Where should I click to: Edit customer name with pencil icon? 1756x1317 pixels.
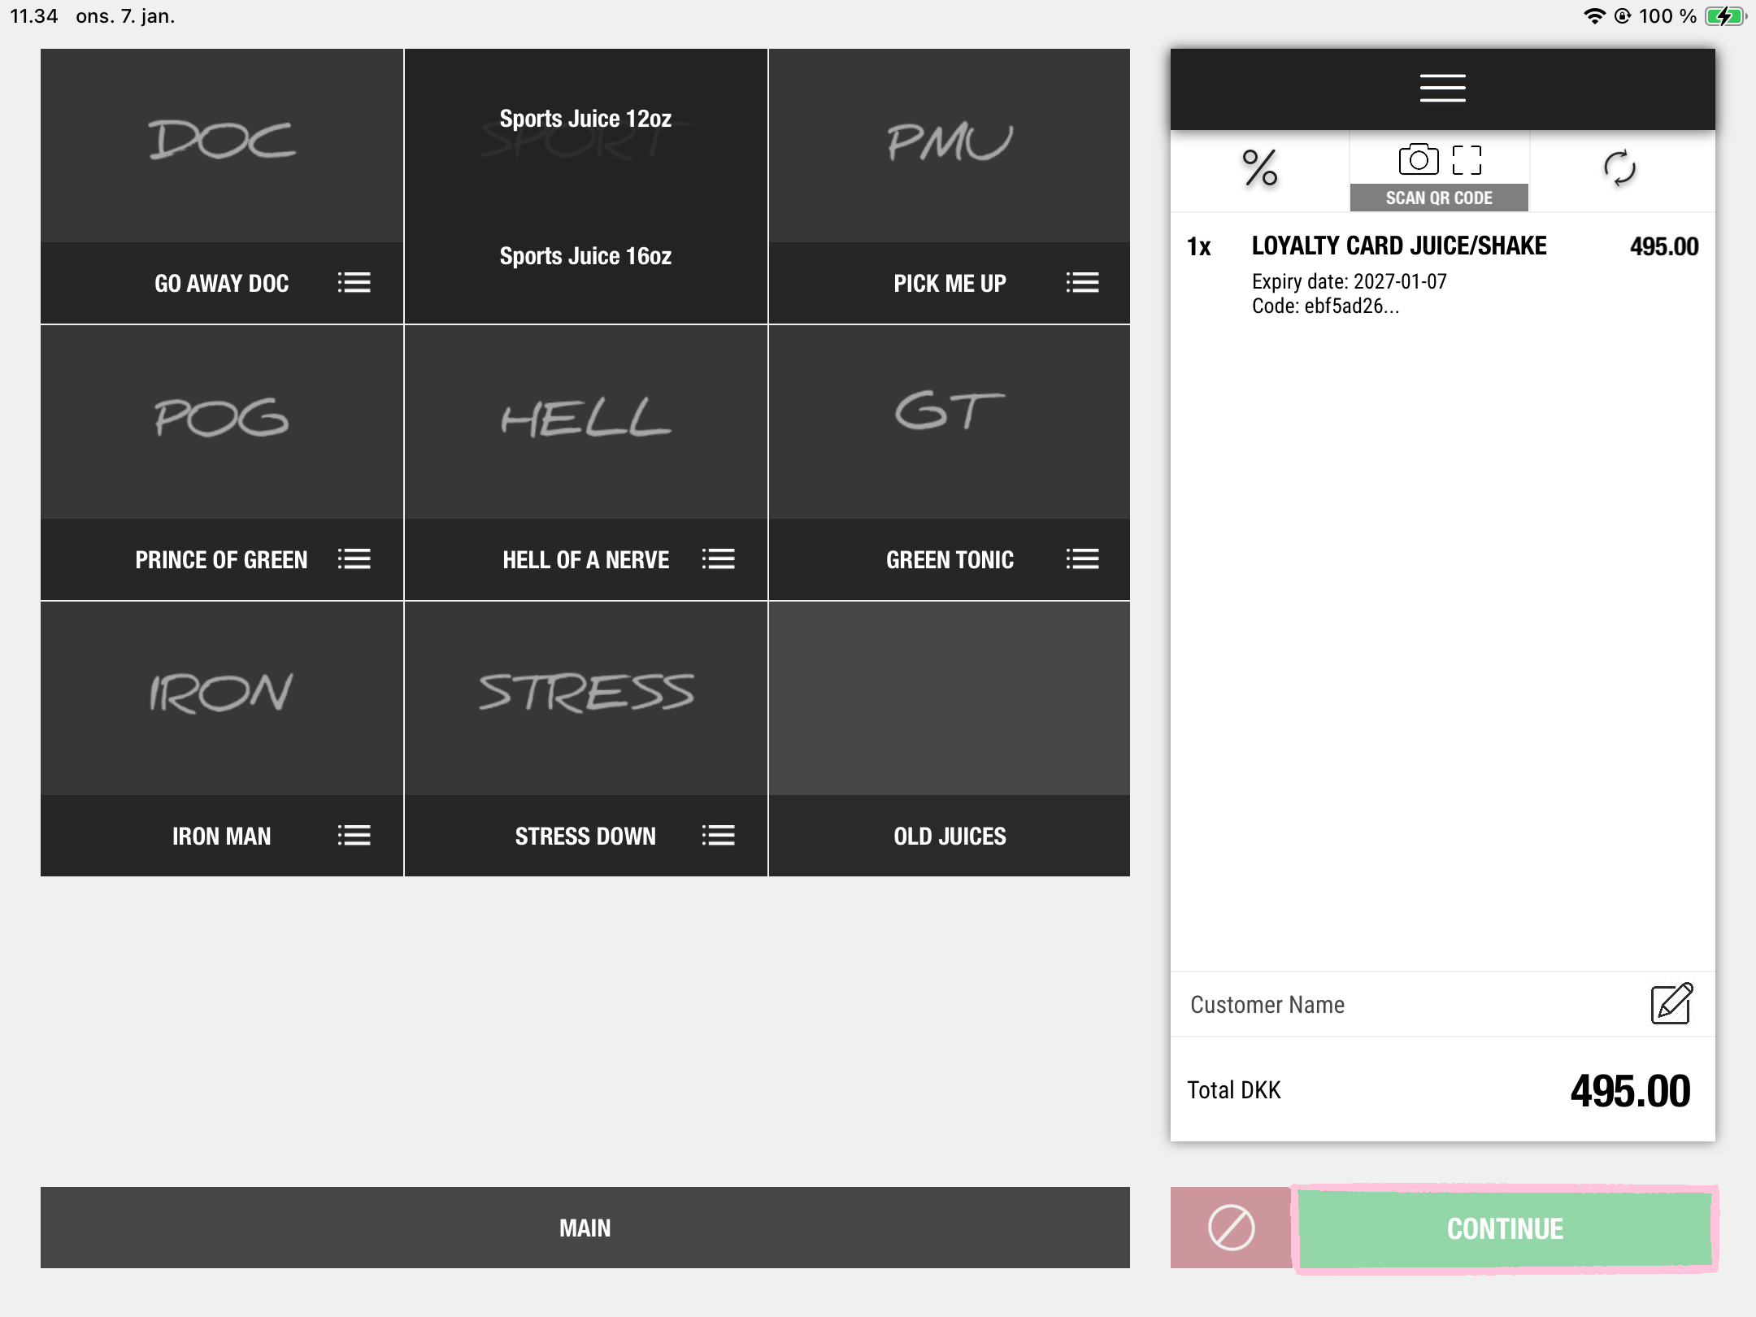pos(1671,1004)
